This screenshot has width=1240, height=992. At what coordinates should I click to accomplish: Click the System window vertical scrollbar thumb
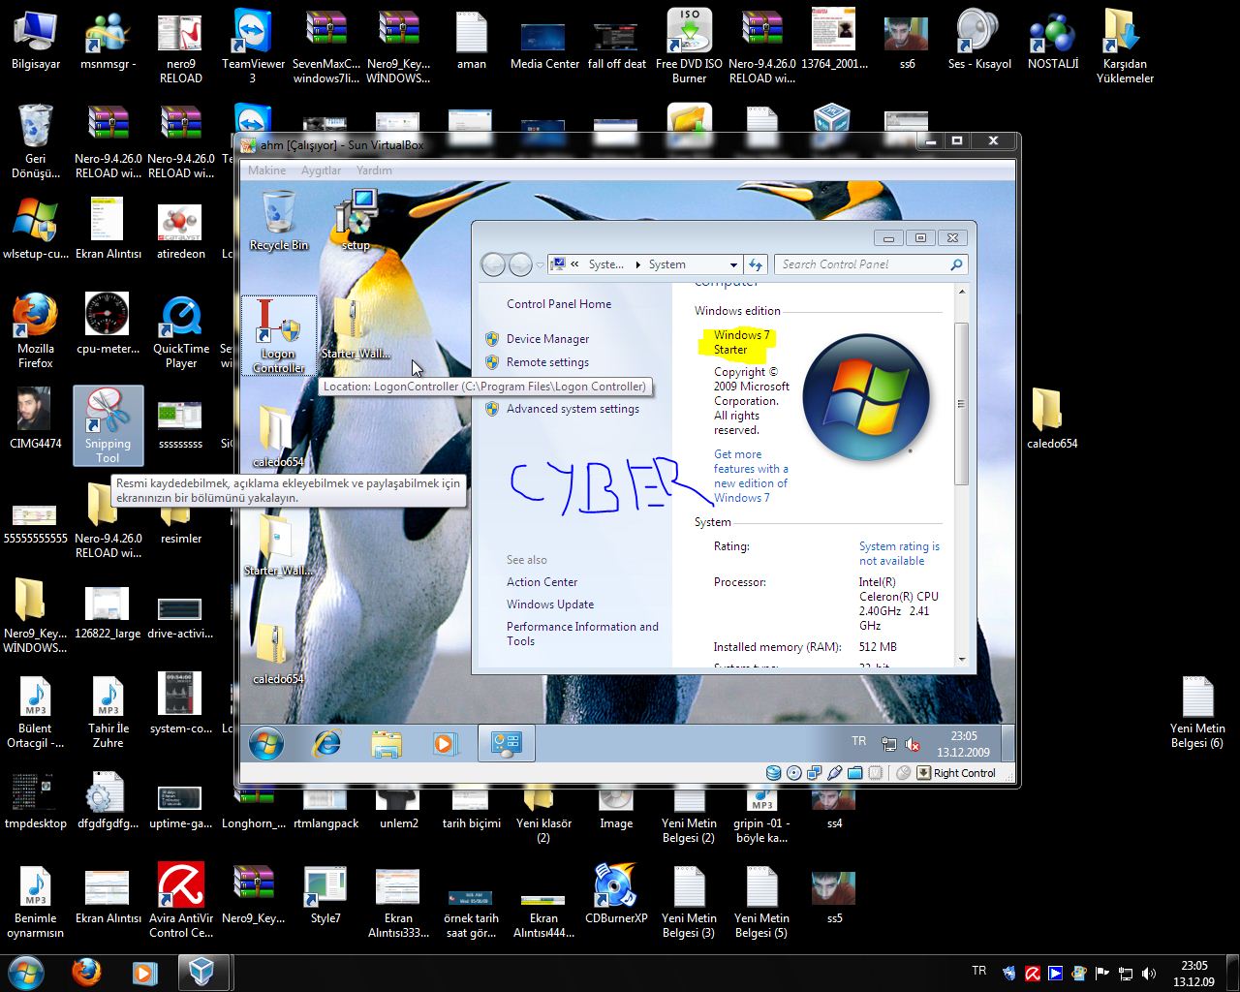click(x=962, y=404)
